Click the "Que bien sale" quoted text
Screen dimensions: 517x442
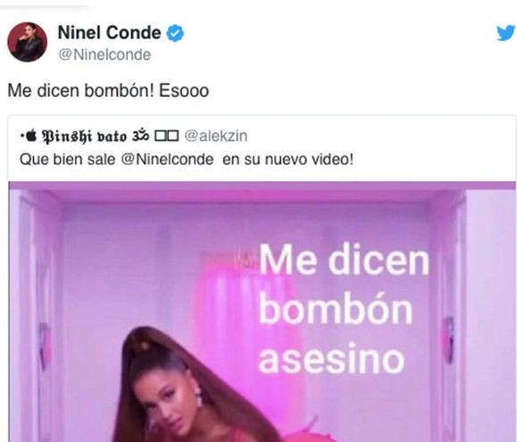[67, 160]
